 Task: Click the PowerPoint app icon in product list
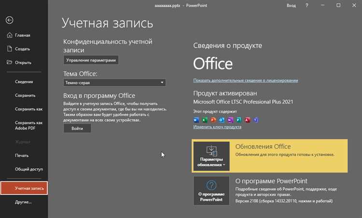click(213, 120)
